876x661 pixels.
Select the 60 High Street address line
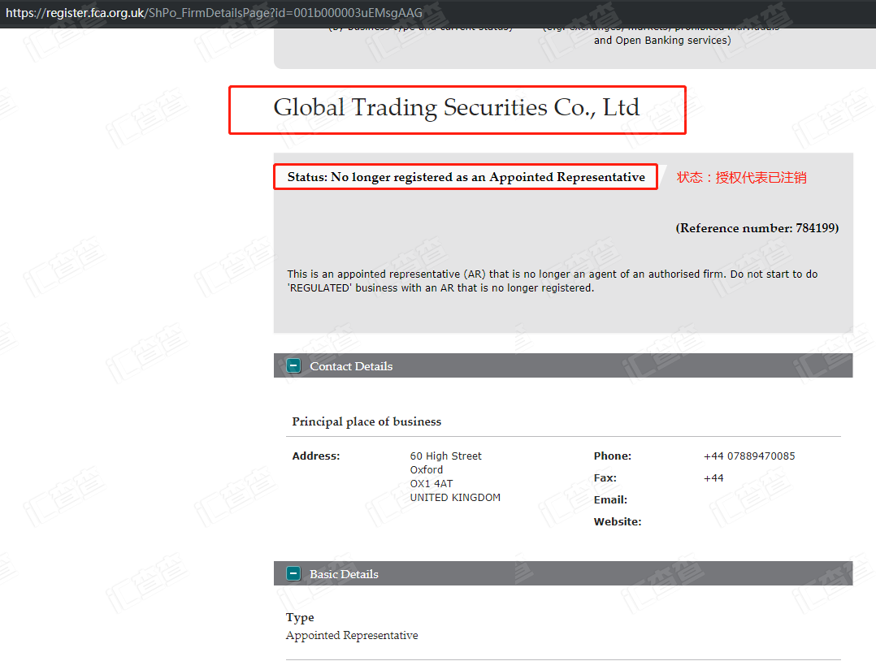pos(446,456)
